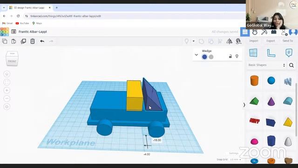Image resolution: width=298 pixels, height=168 pixels.
Task: Toggle orthographic perspective view
Action: click(7, 107)
